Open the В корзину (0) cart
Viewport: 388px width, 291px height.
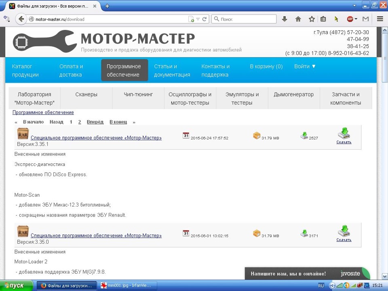[x=266, y=66]
